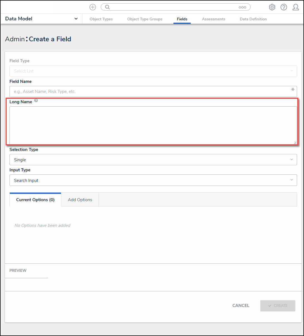Screen dimensions: 304x336
Task: Open the user profile icon
Action: [296, 7]
